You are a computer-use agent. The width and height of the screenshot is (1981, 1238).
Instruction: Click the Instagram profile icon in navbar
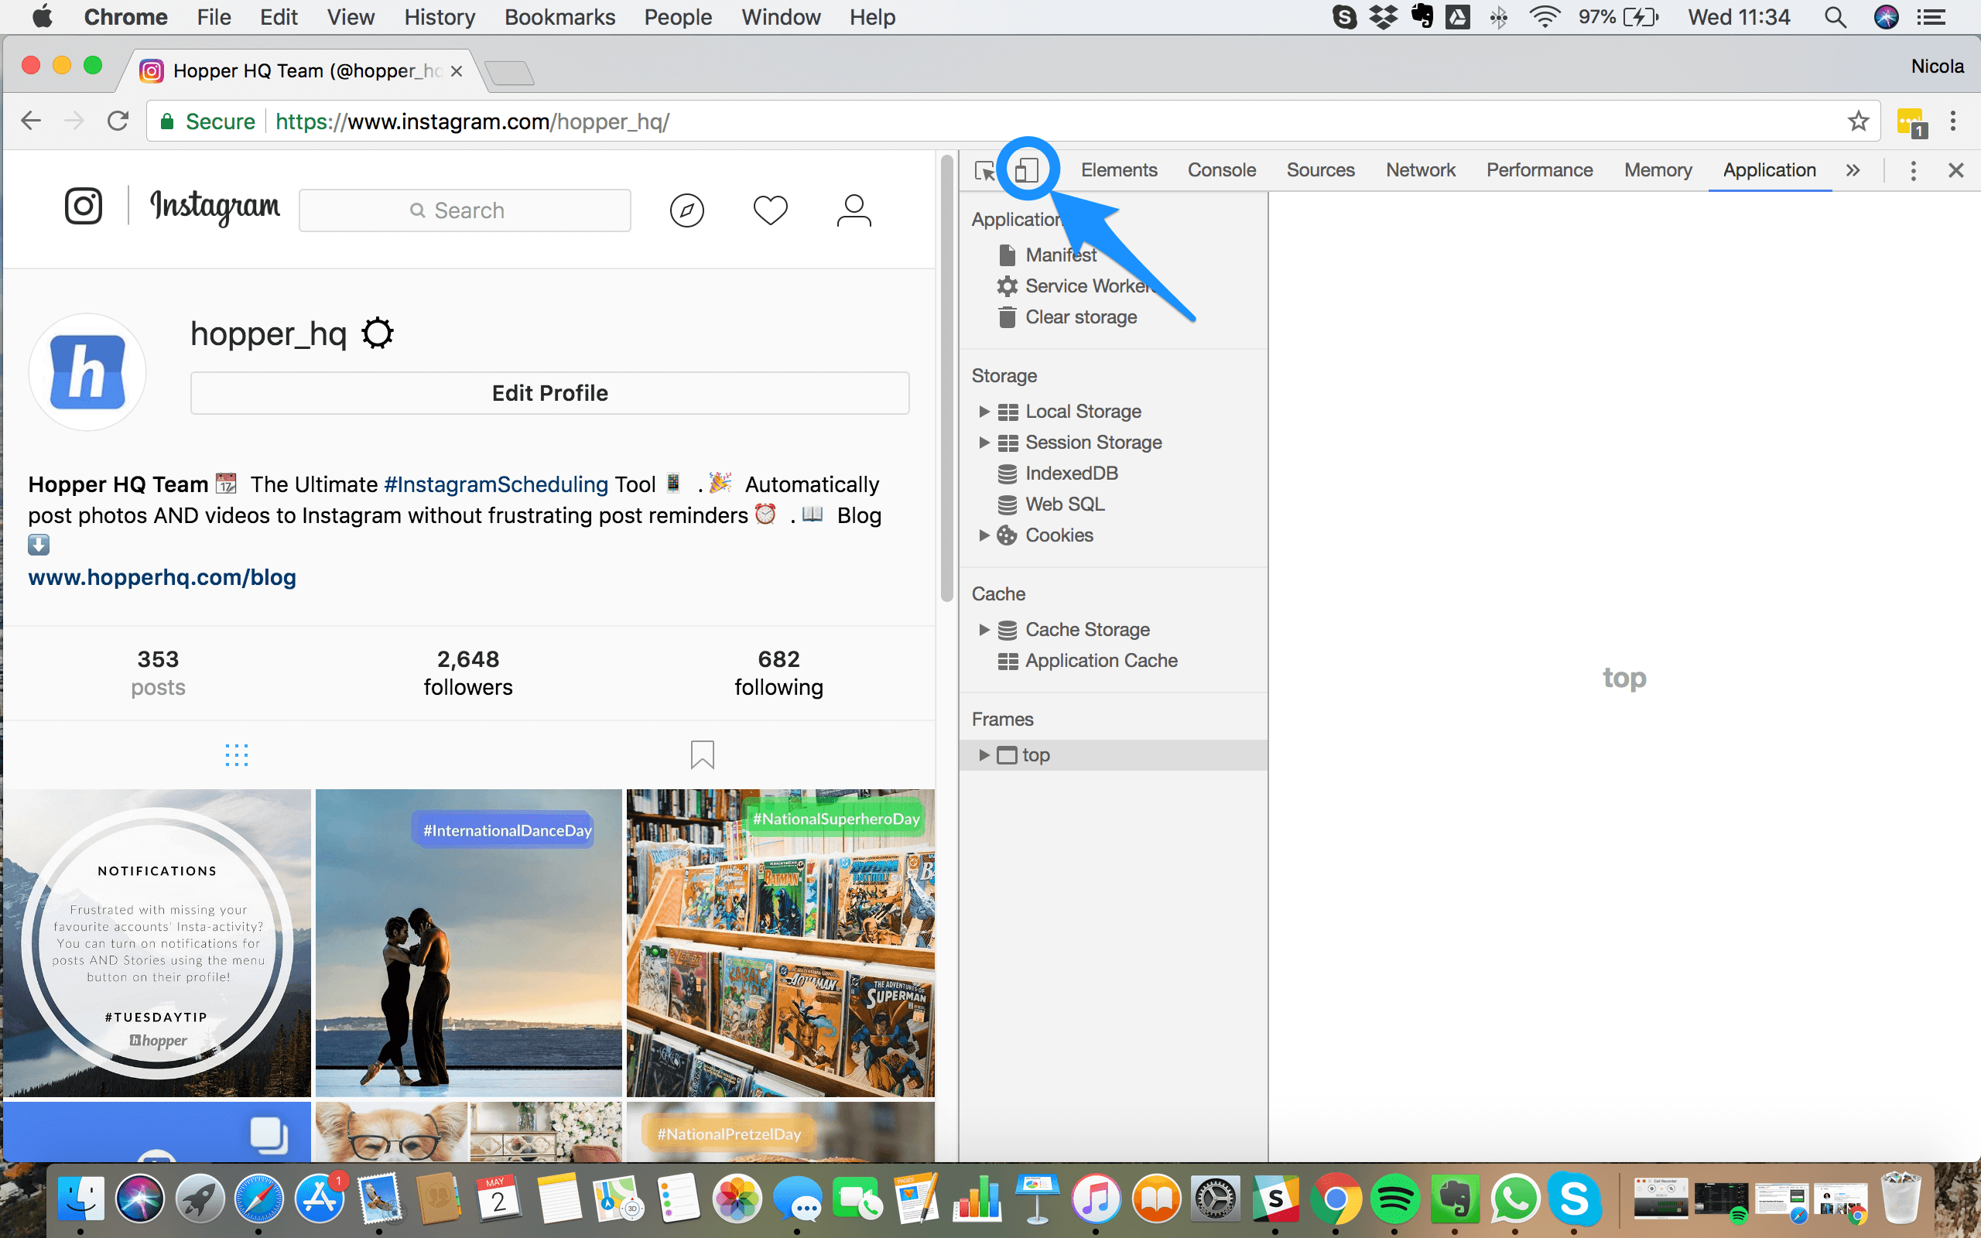[853, 210]
